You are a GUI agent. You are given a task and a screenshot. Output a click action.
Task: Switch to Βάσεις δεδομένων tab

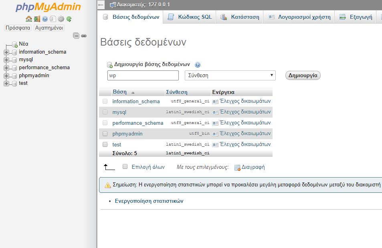(x=131, y=17)
